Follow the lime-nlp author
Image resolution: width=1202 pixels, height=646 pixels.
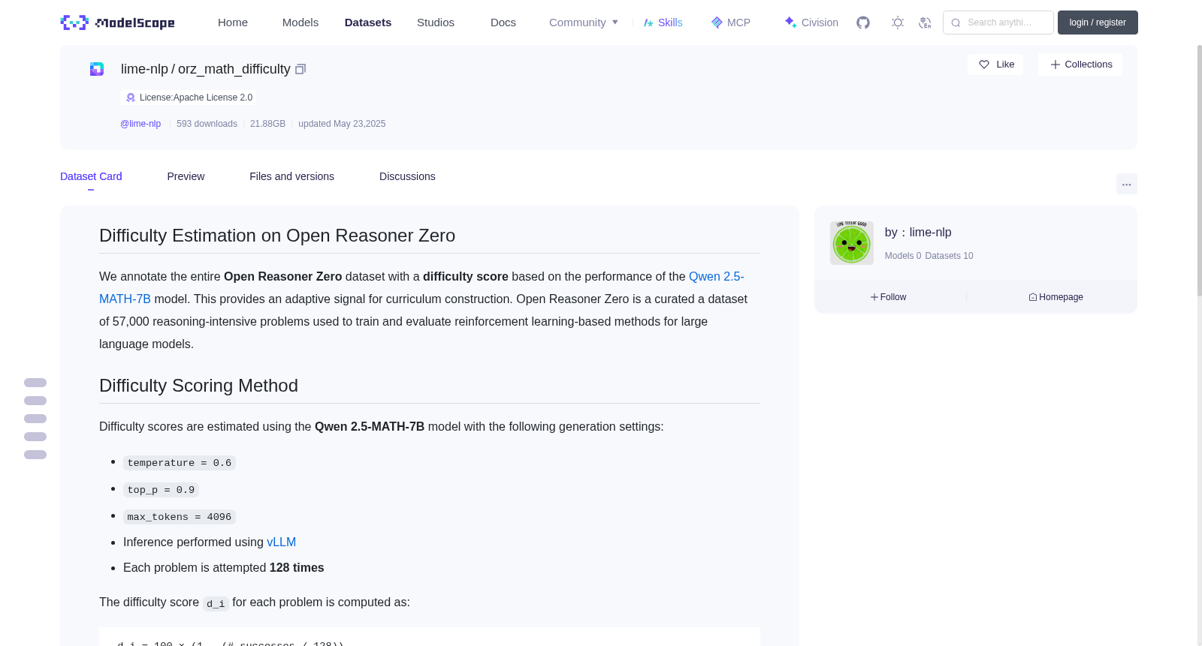click(x=888, y=297)
